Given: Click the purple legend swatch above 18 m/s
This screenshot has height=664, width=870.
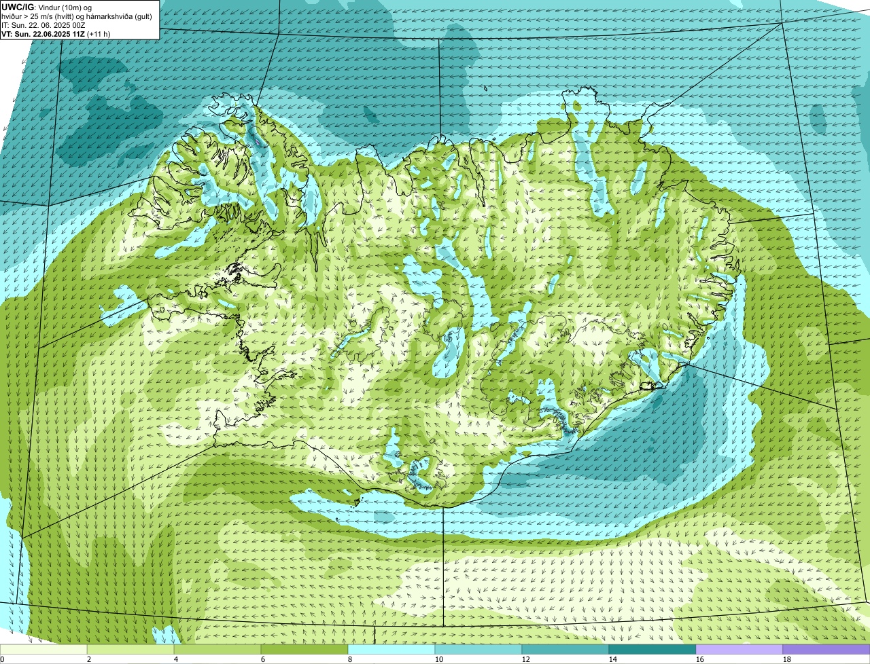Looking at the screenshot, I should 826,650.
